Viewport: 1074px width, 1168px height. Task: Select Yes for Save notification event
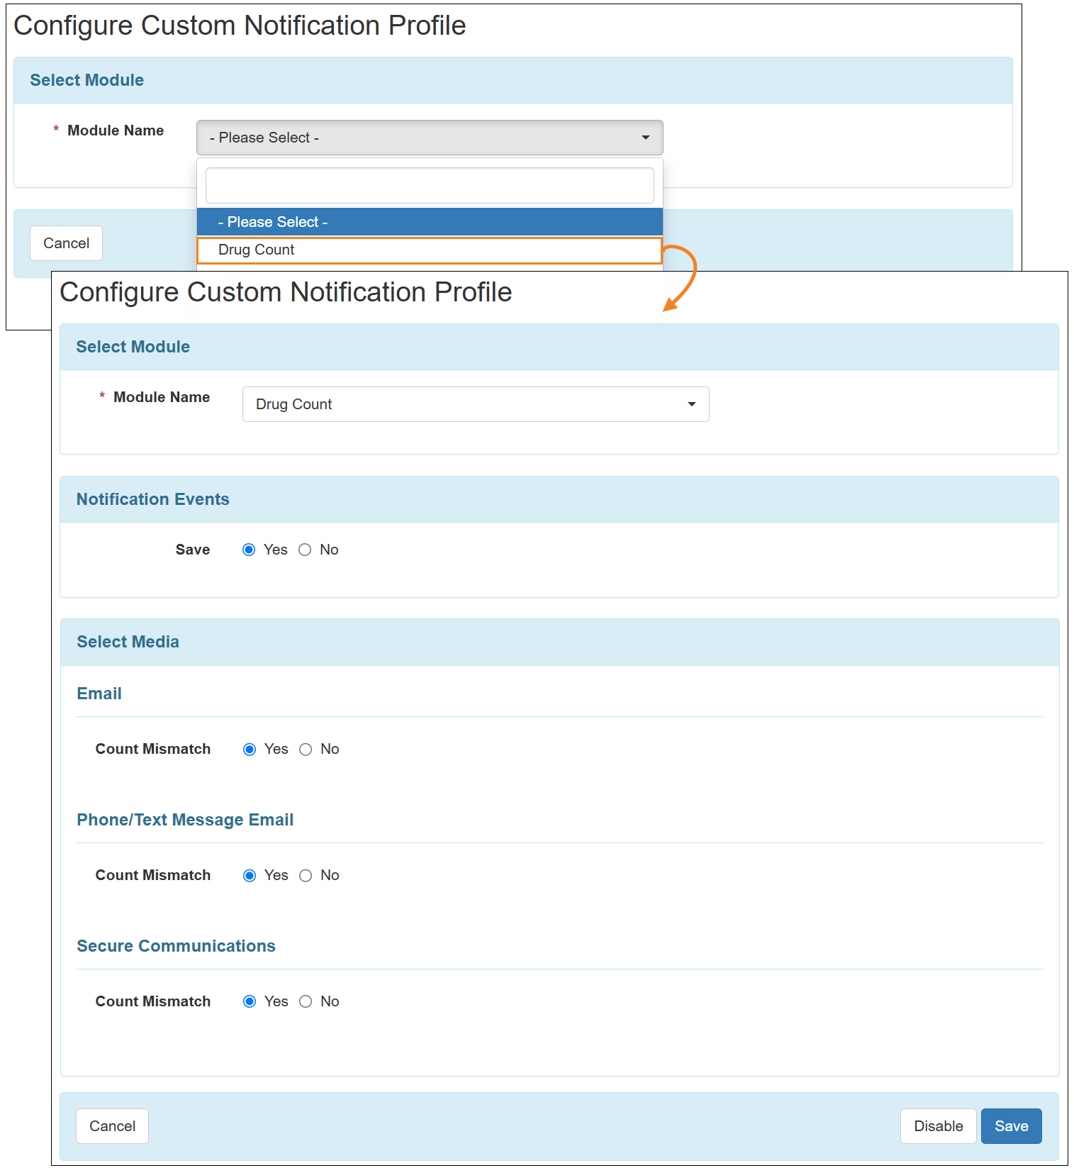(249, 550)
